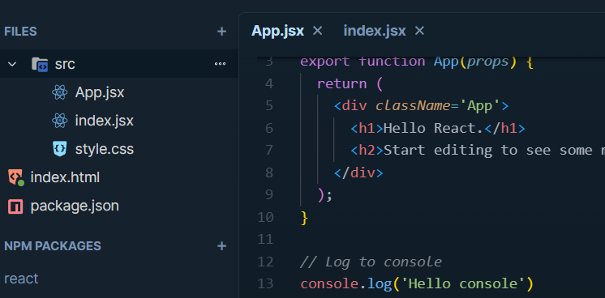Open src folder options (three dots)
Image resolution: width=605 pixels, height=298 pixels.
(x=221, y=64)
